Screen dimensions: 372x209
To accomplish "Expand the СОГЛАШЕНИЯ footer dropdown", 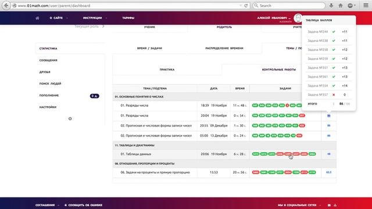I will 47,205.
